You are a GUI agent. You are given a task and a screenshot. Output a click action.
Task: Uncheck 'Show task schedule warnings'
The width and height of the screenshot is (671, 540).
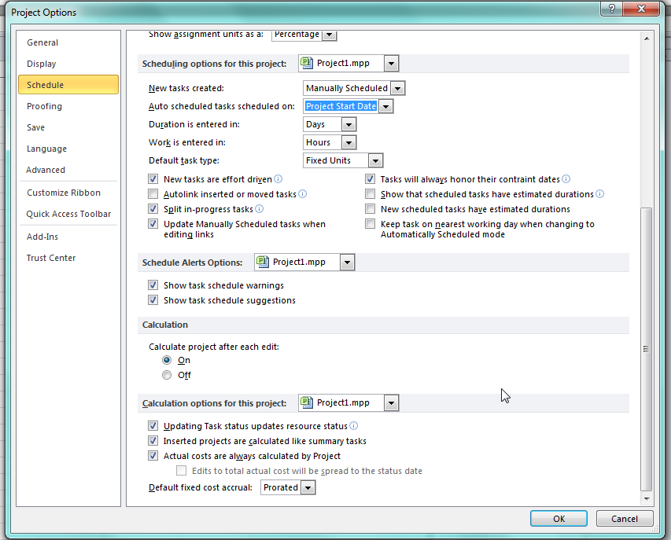point(153,285)
